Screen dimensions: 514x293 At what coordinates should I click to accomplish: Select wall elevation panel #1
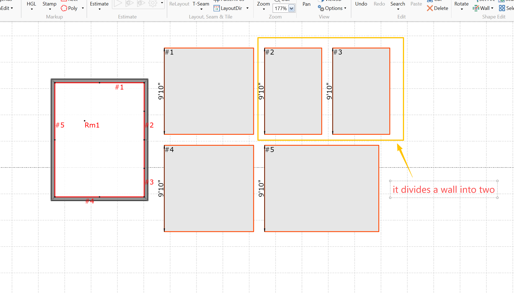[209, 91]
